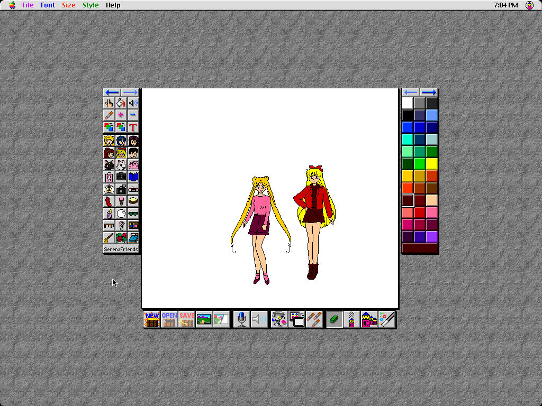Screen dimensions: 542x406
Task: Select the blue book stamp
Action: pos(133,177)
